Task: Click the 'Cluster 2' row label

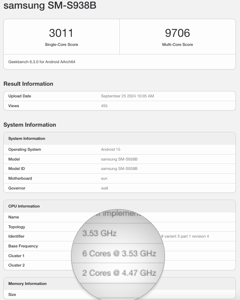Action: pyautogui.click(x=17, y=265)
